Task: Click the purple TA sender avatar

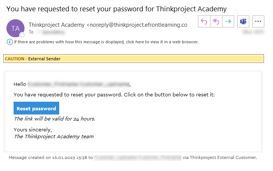Action: (x=15, y=28)
